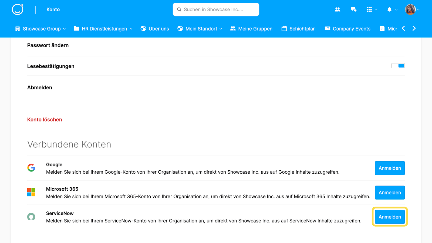Click the Staffbase smiley logo

(x=18, y=9)
